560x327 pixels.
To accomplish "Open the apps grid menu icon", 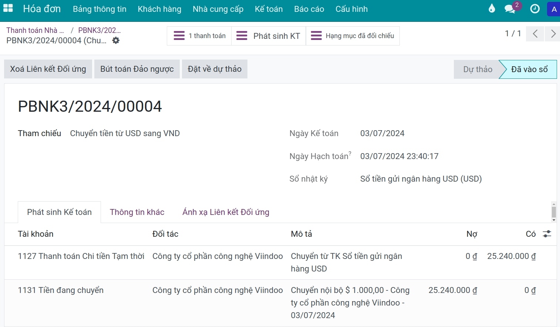I will pos(8,9).
